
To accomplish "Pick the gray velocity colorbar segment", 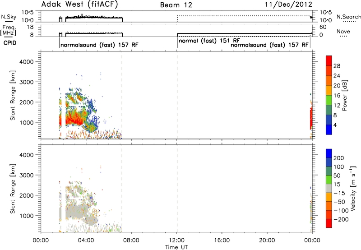I will (329, 189).
